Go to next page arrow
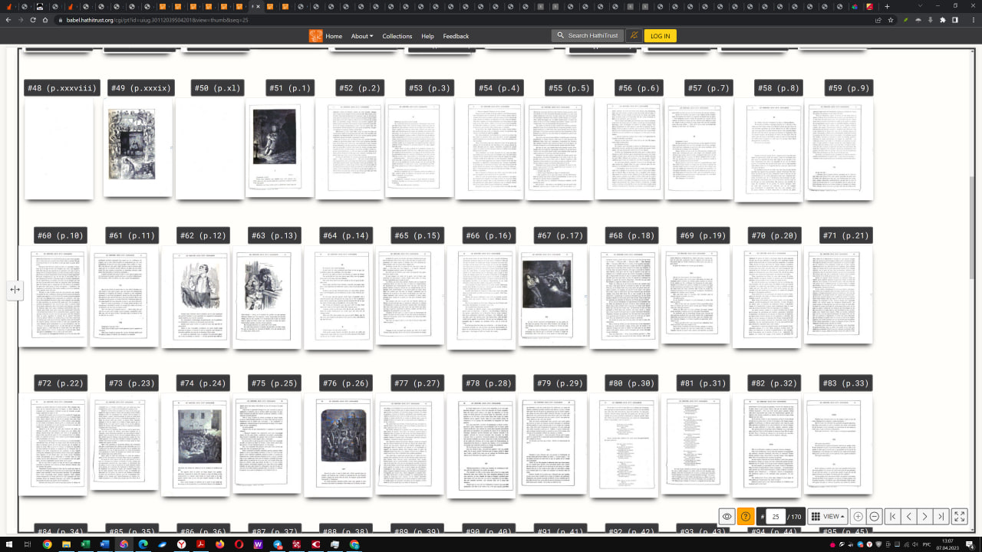Image resolution: width=982 pixels, height=552 pixels. [924, 517]
